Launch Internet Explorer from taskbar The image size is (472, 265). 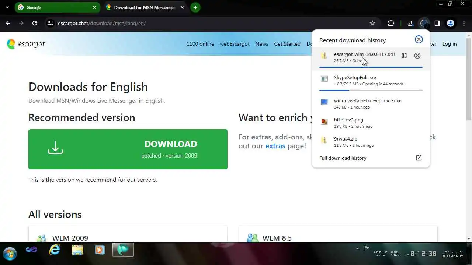click(x=55, y=250)
